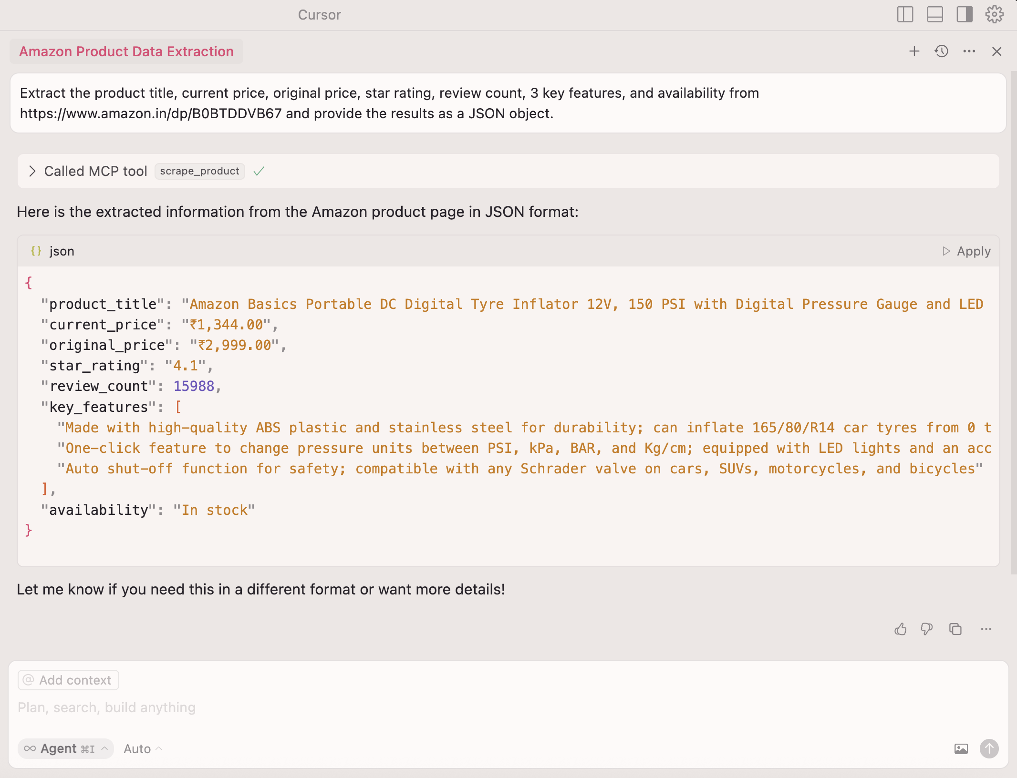Focus the Plan, search, build anything input
The image size is (1017, 778).
click(508, 707)
